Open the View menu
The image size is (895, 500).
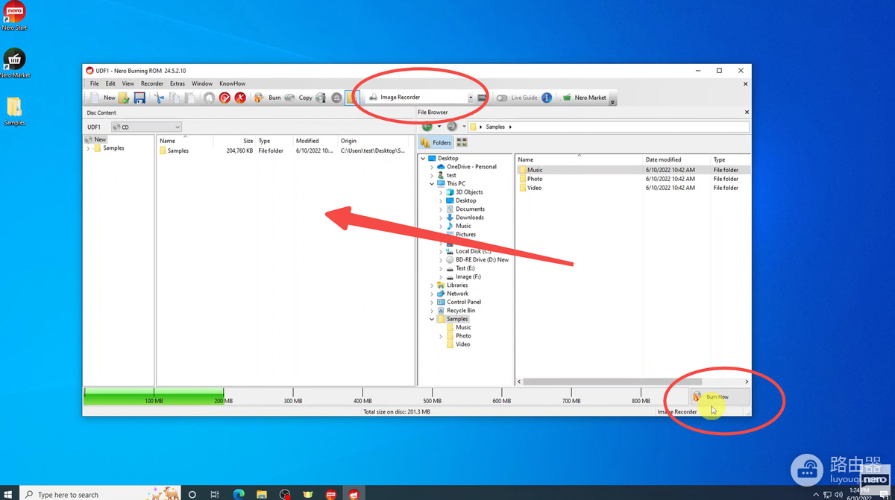[x=128, y=83]
